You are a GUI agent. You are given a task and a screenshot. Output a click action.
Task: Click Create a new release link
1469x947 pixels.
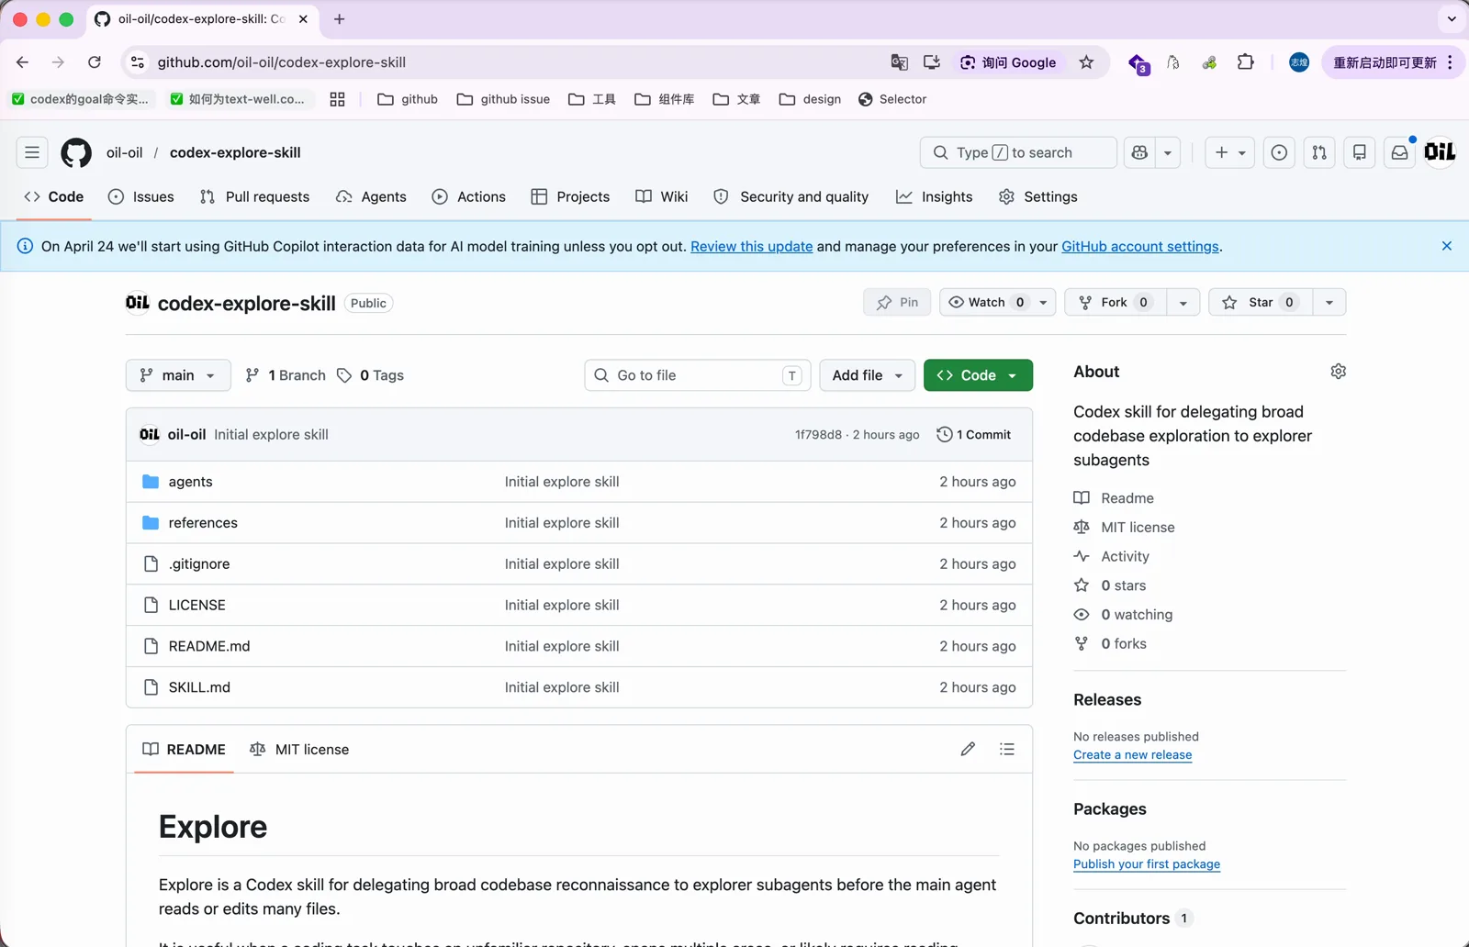[1133, 755]
